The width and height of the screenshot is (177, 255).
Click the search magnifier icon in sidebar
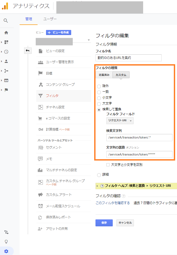(x=6, y=21)
